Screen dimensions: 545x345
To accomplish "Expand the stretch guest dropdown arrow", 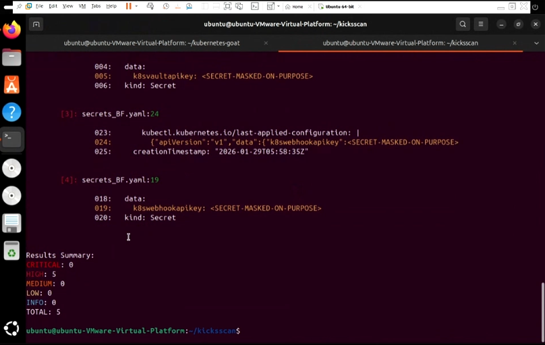I will [279, 6].
